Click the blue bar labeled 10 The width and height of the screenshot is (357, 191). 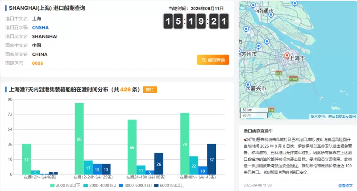pos(203,170)
